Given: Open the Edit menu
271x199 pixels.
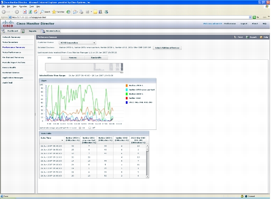Looking at the screenshot, I should (9, 7).
